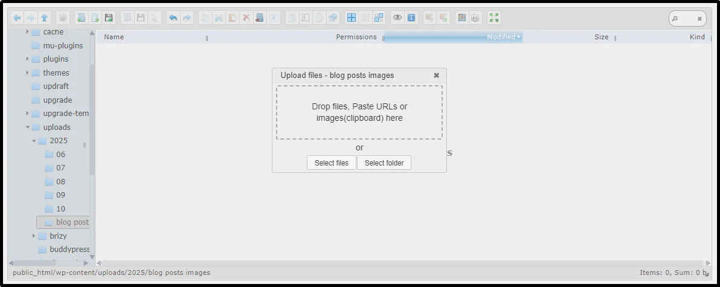The width and height of the screenshot is (720, 287).
Task: Select the blog post folder in tree
Action: 63,222
